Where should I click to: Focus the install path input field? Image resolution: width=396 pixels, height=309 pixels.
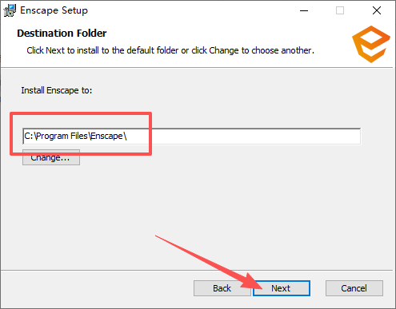(191, 136)
